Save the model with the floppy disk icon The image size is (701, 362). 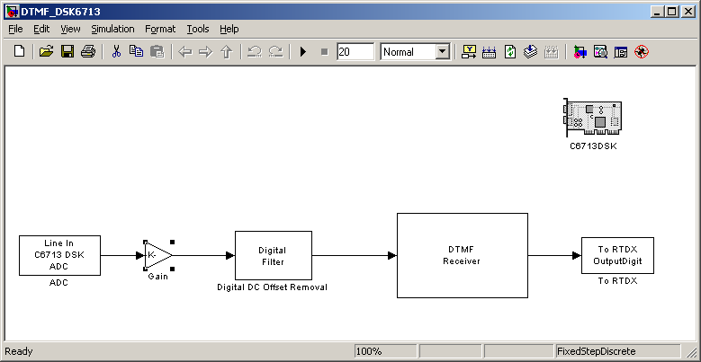tap(67, 52)
